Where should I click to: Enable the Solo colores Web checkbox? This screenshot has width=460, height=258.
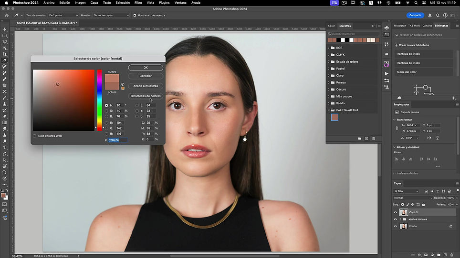pyautogui.click(x=34, y=136)
